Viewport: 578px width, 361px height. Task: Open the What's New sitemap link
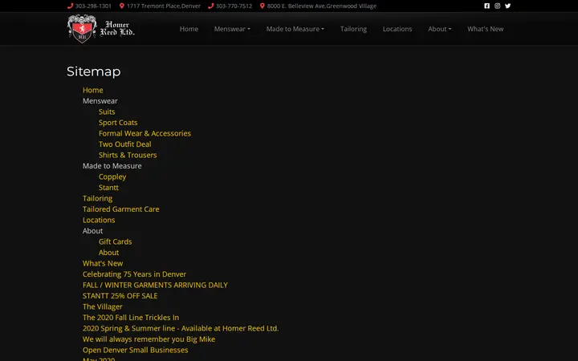[103, 263]
